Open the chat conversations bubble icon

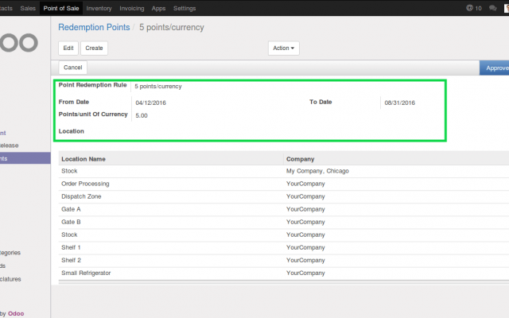coord(494,8)
